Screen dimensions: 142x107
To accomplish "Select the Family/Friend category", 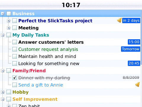I will point(29,71).
